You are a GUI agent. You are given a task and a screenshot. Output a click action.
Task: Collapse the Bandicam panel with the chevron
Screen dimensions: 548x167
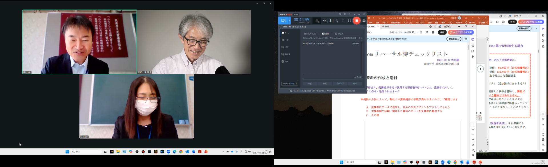tap(364, 27)
